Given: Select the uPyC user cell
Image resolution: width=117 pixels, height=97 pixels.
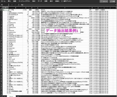Looking at the screenshot, I should click(x=16, y=58).
